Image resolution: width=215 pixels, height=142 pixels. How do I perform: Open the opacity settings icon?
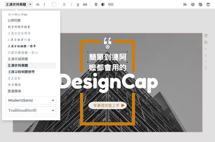(103, 5)
